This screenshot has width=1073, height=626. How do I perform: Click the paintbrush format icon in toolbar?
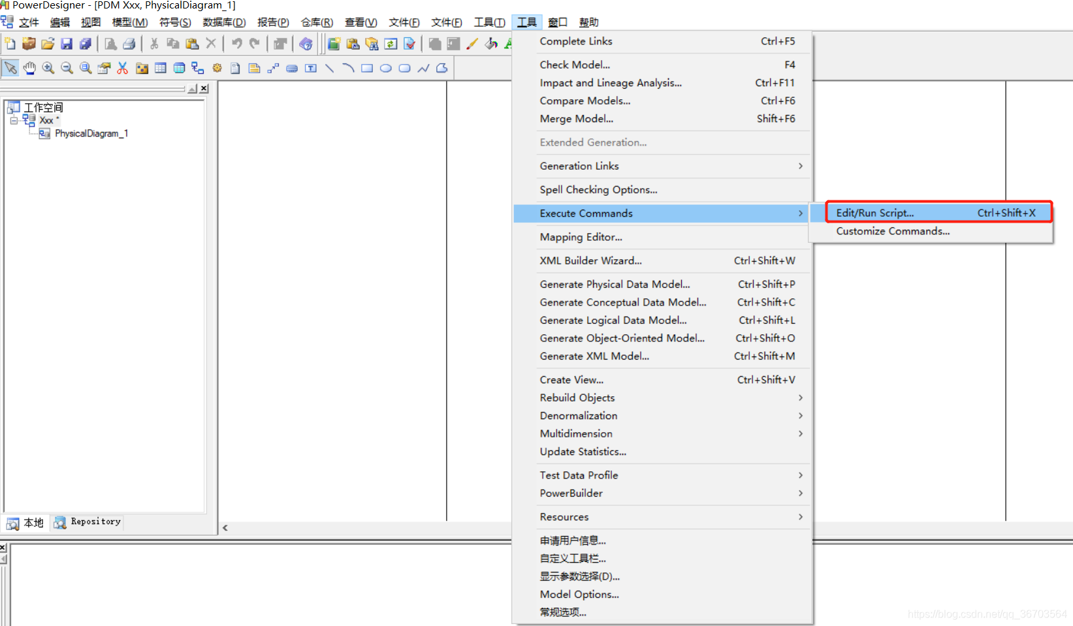(472, 44)
